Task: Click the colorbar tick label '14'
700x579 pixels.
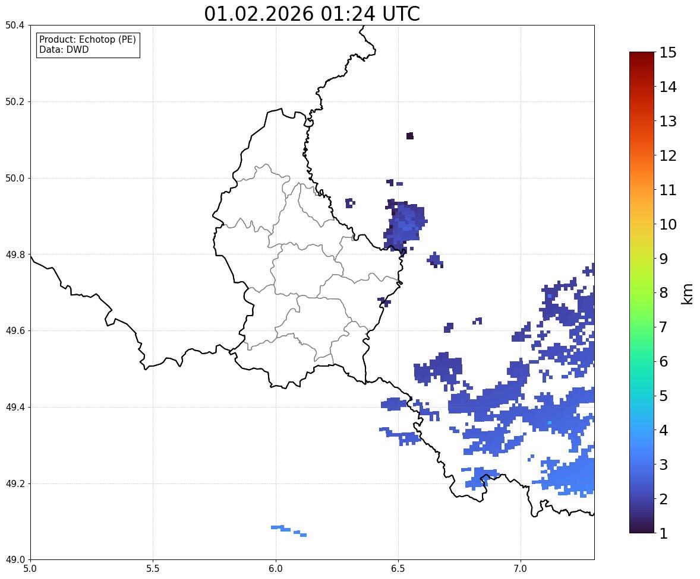Action: [x=668, y=87]
